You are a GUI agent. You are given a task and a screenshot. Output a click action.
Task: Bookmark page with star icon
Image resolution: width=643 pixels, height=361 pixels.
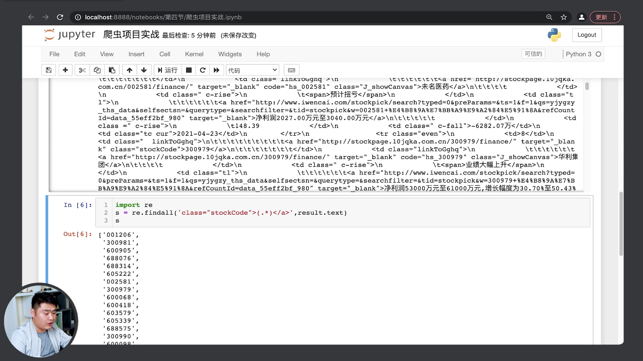pyautogui.click(x=564, y=17)
